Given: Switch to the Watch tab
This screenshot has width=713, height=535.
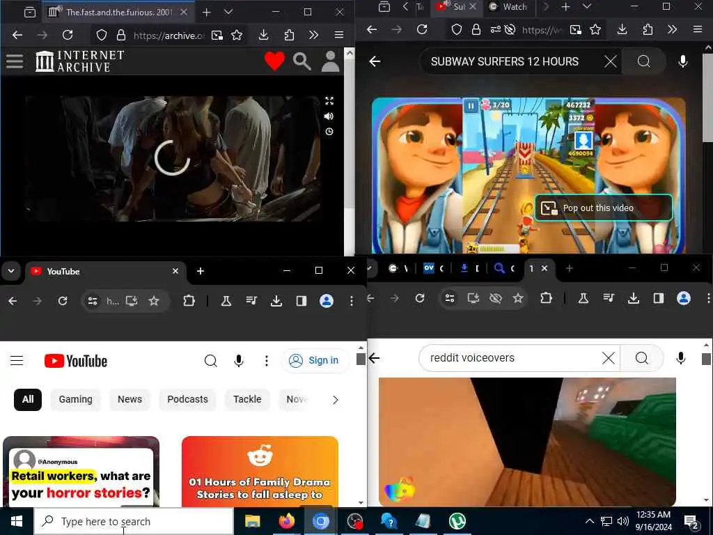Looking at the screenshot, I should (508, 7).
